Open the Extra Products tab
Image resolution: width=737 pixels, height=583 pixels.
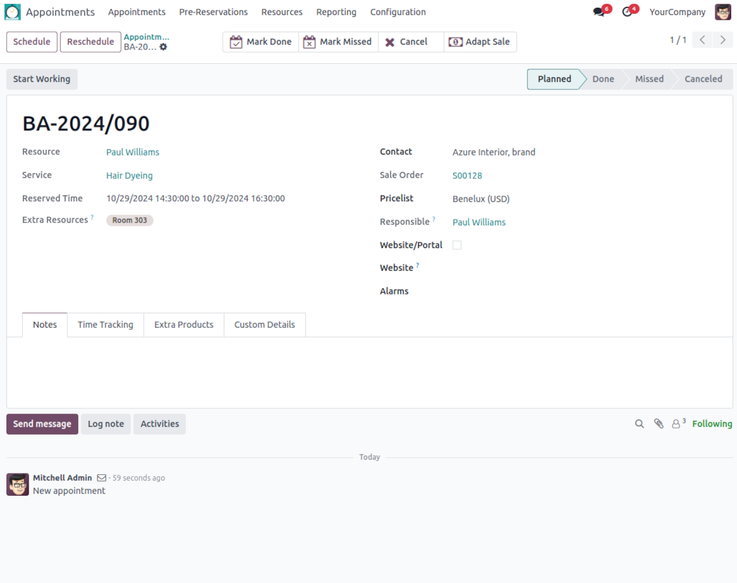[183, 324]
